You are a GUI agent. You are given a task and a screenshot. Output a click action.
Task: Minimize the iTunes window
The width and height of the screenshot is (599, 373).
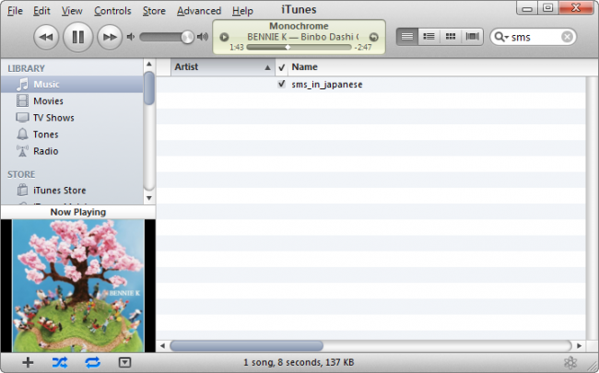point(527,8)
